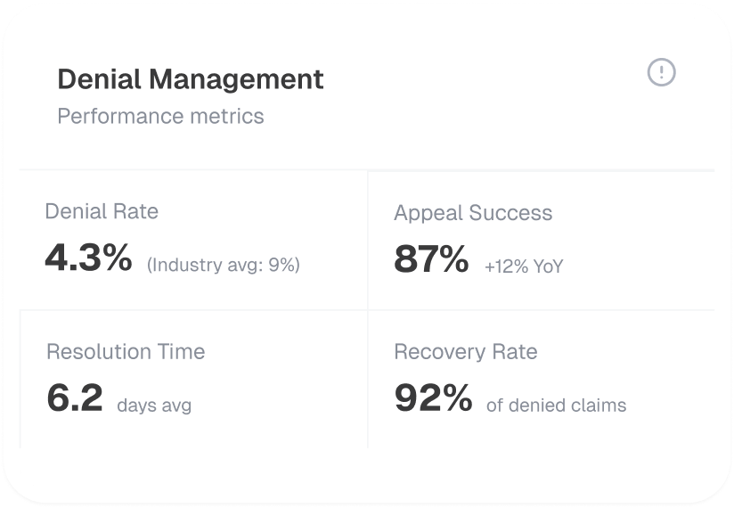Viewport: 734px width, 508px height.
Task: Click the 87% appeal success value
Action: (431, 258)
